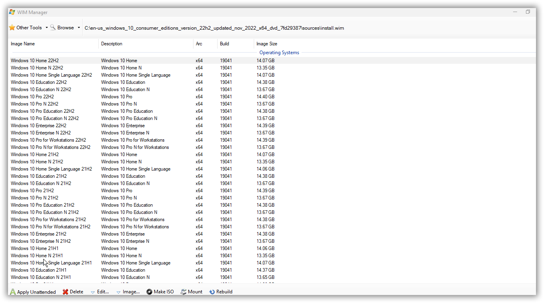Select Windows 10 Pro for Workstations 22H2
The image size is (544, 303).
click(48, 140)
